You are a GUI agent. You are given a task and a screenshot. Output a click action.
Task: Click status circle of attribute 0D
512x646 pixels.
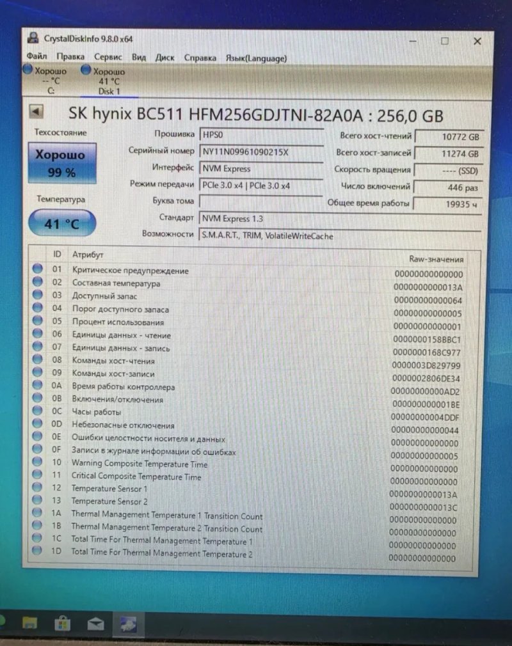click(38, 423)
